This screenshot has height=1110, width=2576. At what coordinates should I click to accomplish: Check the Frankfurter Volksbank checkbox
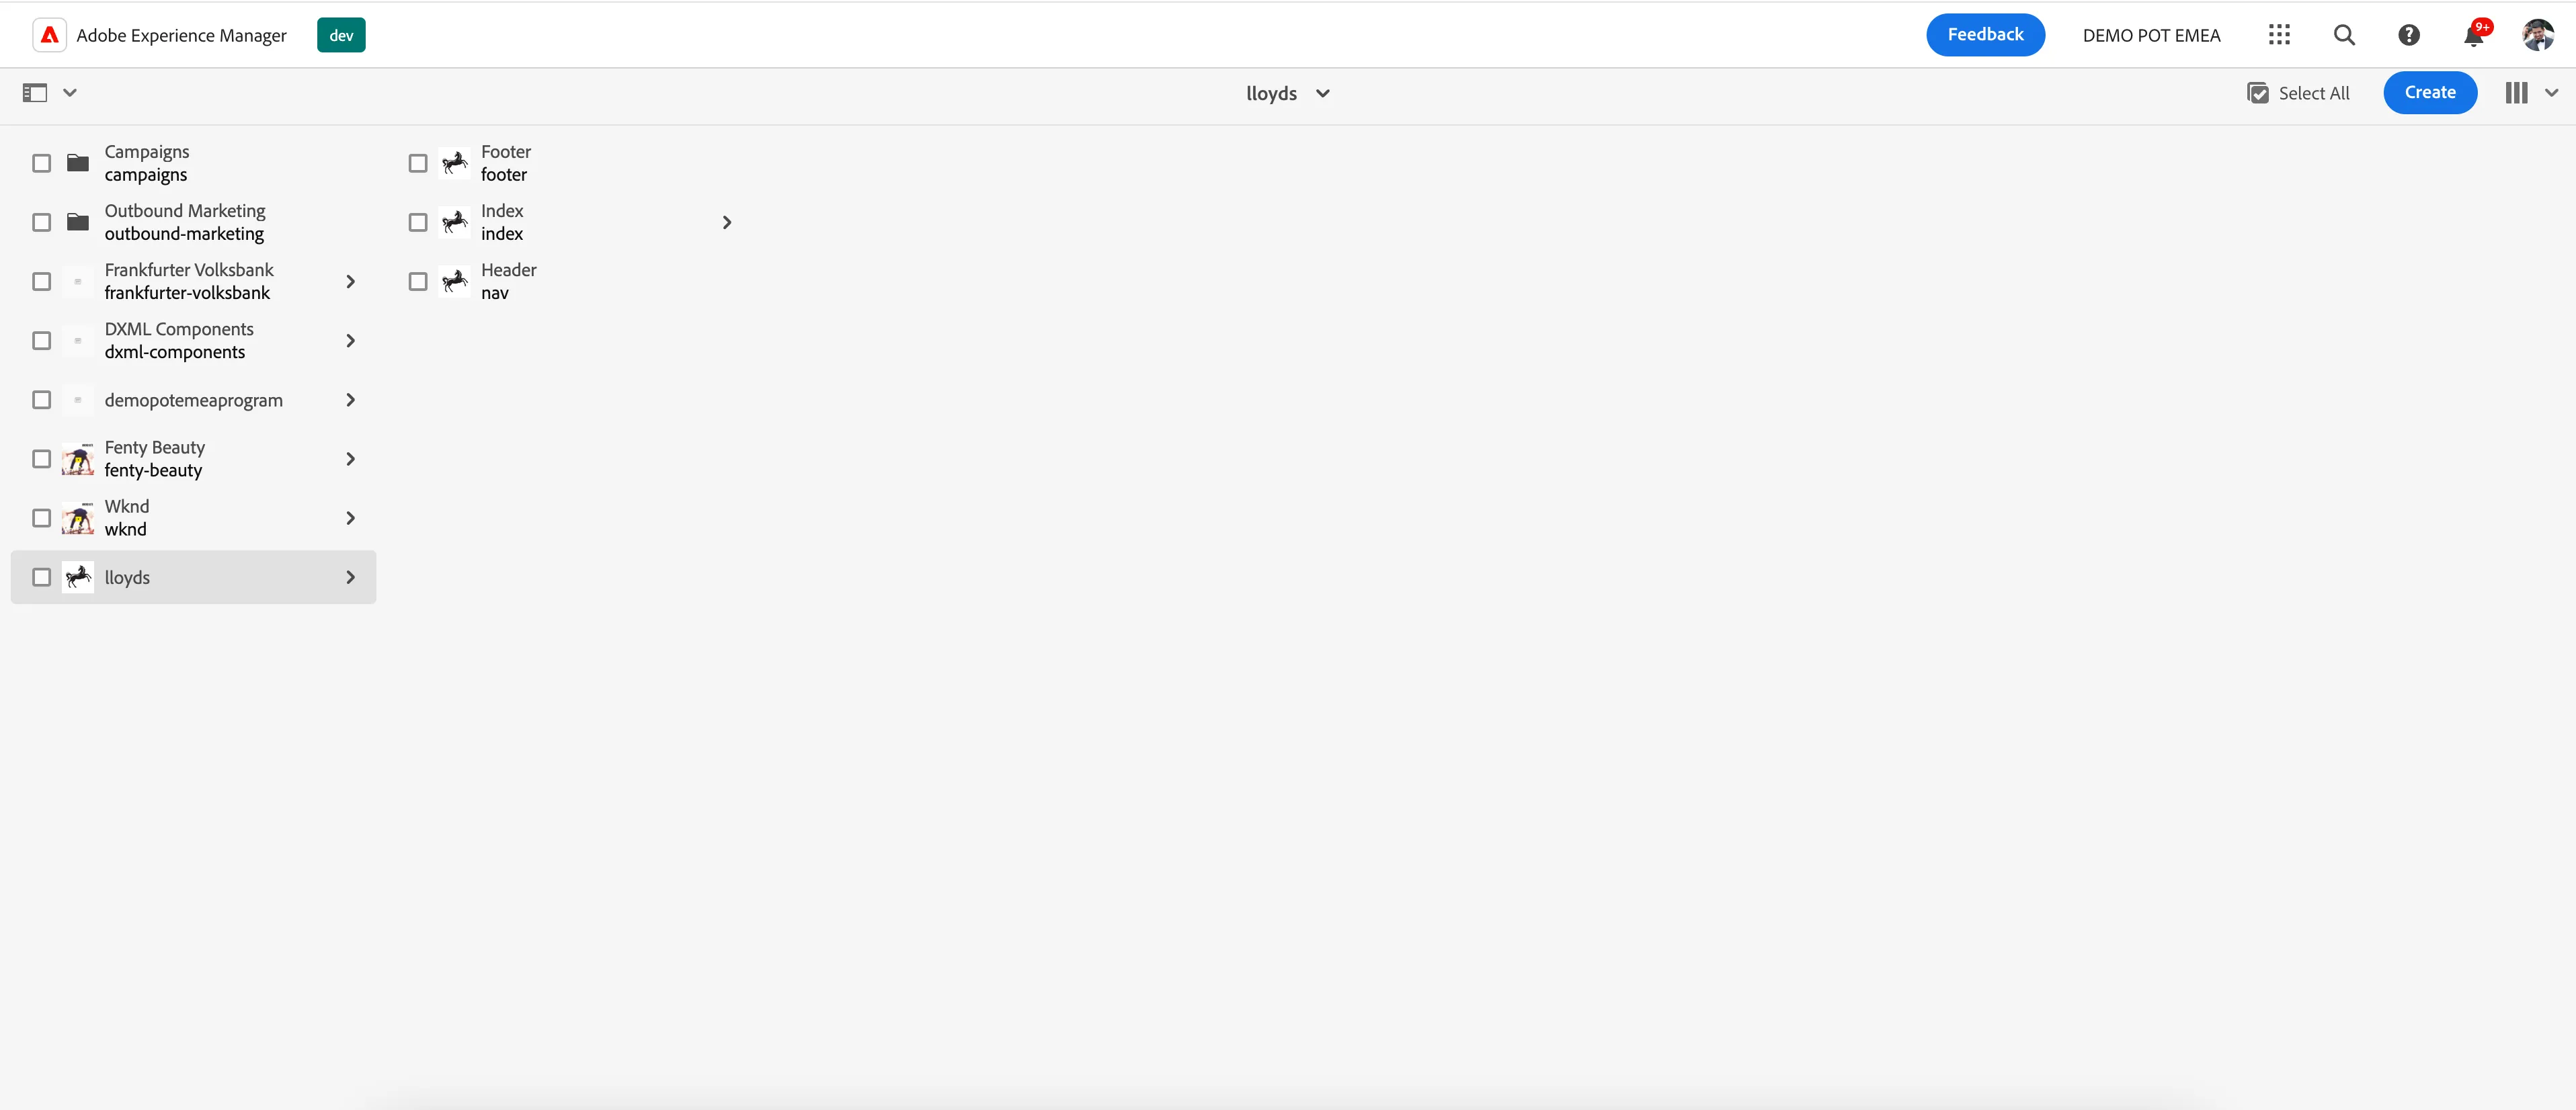tap(41, 281)
